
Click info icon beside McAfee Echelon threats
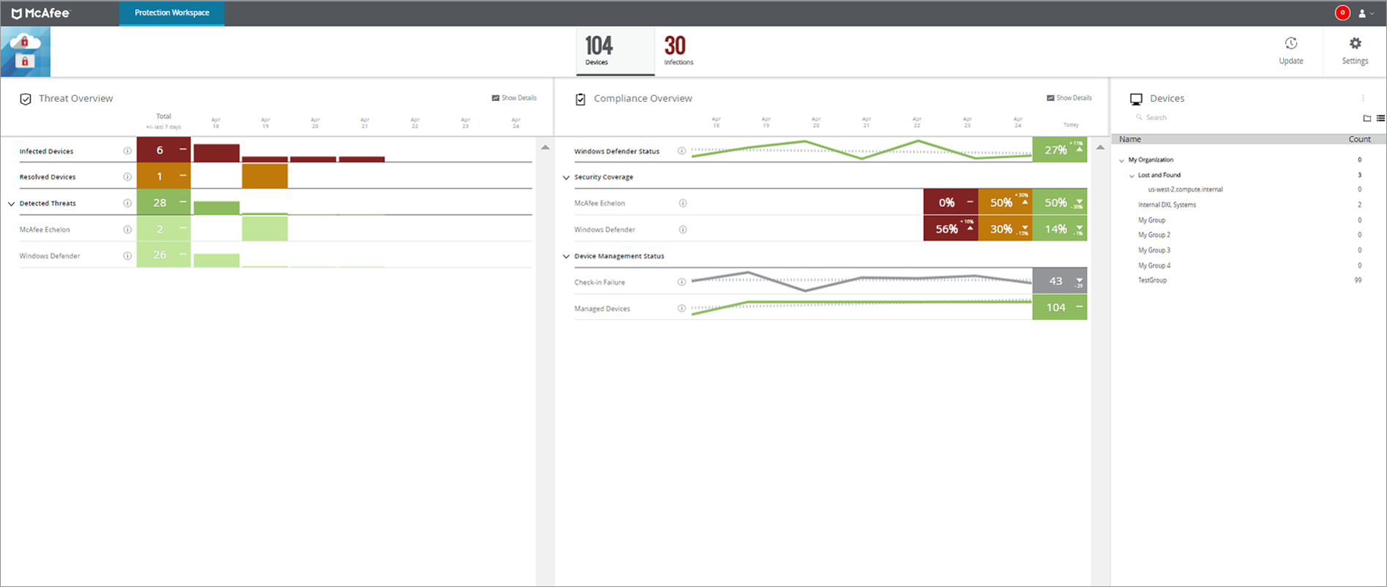[x=127, y=229]
